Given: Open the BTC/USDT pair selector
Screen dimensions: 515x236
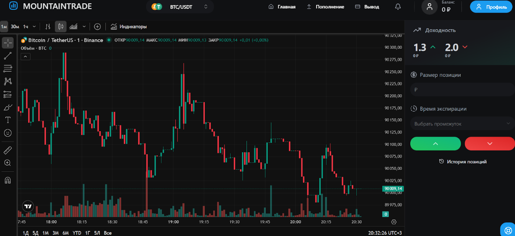Looking at the screenshot, I should click(180, 7).
